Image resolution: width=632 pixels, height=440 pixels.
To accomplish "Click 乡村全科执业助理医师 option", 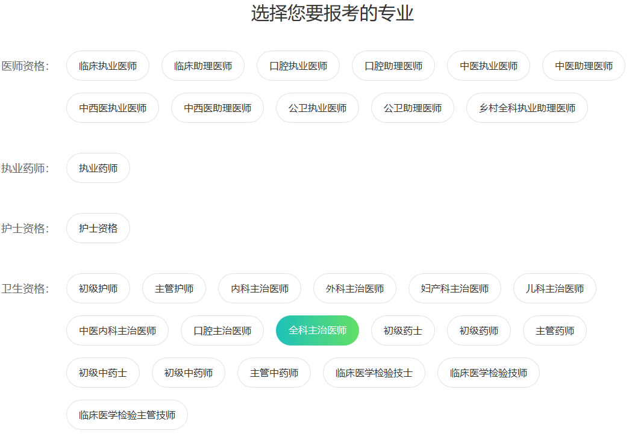I will 527,108.
